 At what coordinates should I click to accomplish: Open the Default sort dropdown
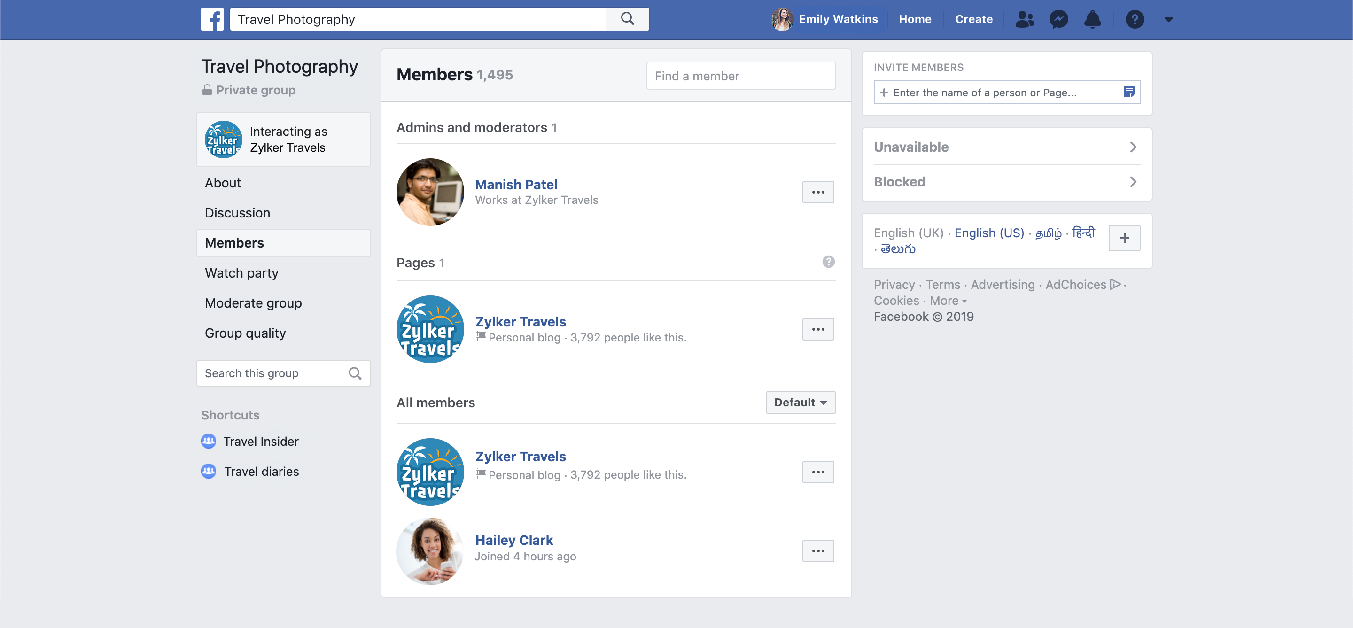pyautogui.click(x=800, y=402)
